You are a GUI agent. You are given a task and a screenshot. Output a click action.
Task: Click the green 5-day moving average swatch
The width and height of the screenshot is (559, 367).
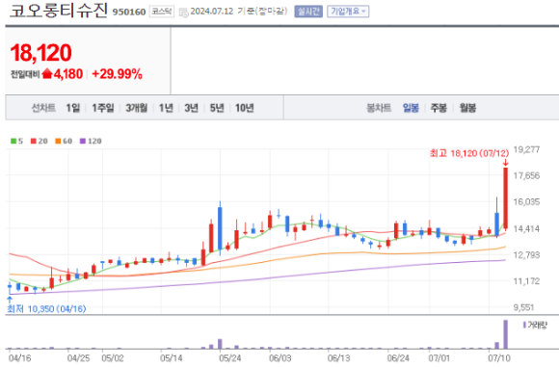(x=13, y=141)
